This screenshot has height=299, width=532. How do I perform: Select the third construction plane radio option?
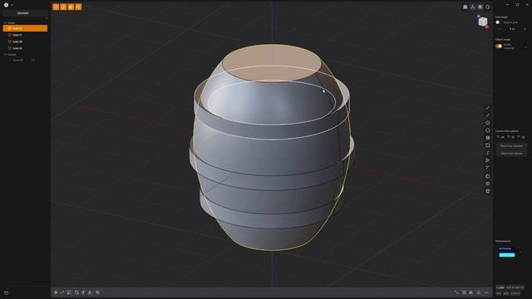[x=519, y=137]
